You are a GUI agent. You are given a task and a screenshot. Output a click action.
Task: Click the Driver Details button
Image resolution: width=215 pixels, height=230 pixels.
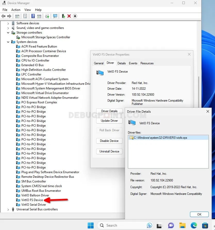[x=109, y=111]
